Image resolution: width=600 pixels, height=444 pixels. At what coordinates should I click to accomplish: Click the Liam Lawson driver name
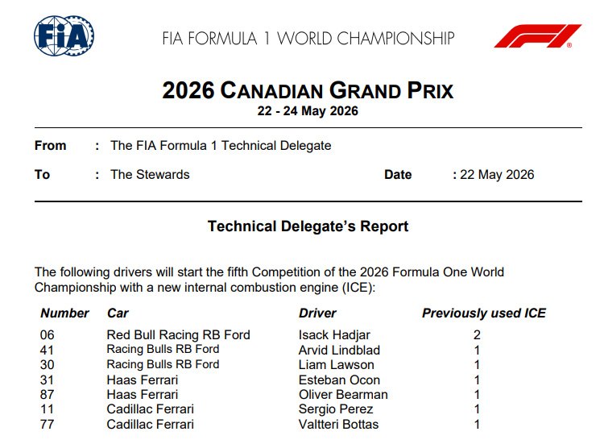[x=337, y=365]
